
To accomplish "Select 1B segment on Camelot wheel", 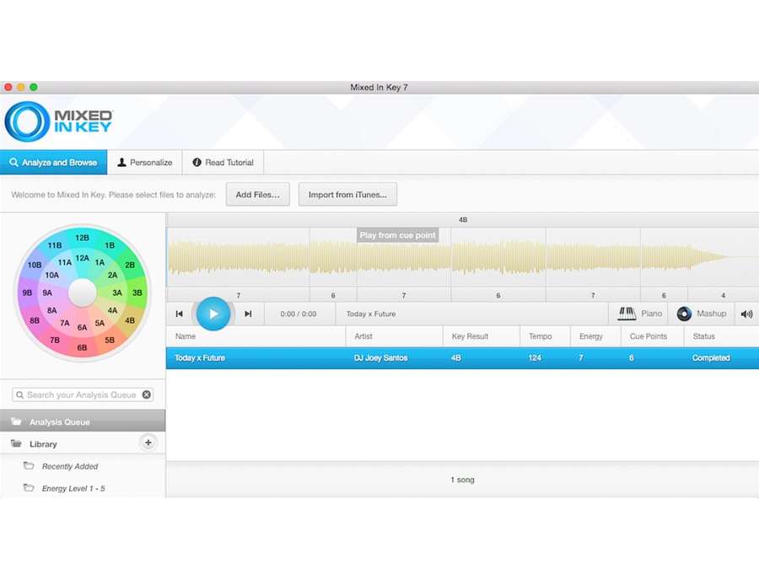I will click(x=110, y=245).
